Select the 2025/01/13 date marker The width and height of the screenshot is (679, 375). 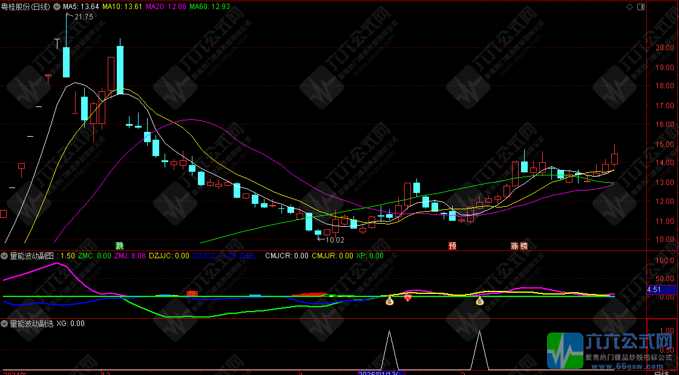(x=382, y=372)
